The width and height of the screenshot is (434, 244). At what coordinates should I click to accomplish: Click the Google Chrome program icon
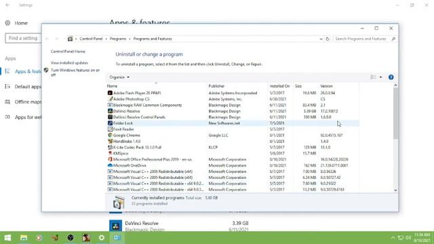pos(110,136)
